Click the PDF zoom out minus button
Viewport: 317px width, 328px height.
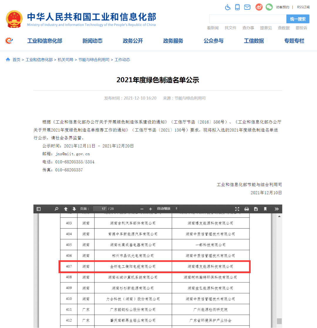click(142, 209)
